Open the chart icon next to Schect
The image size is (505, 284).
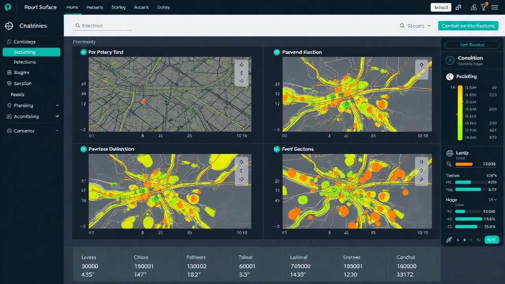pos(458,7)
